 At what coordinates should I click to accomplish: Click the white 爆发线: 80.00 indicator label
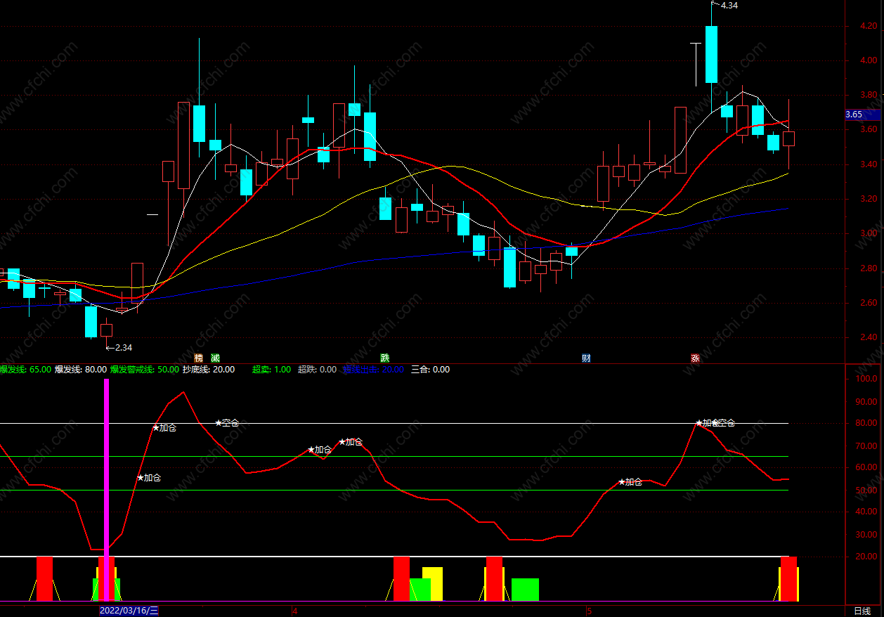point(81,370)
